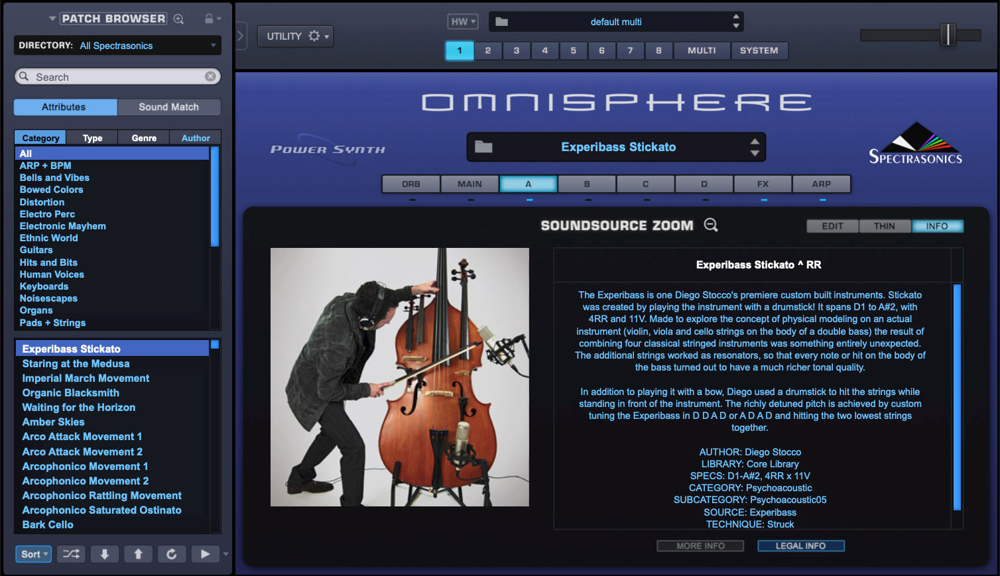Open the default multi name menu
The width and height of the screenshot is (1000, 576).
pos(615,22)
